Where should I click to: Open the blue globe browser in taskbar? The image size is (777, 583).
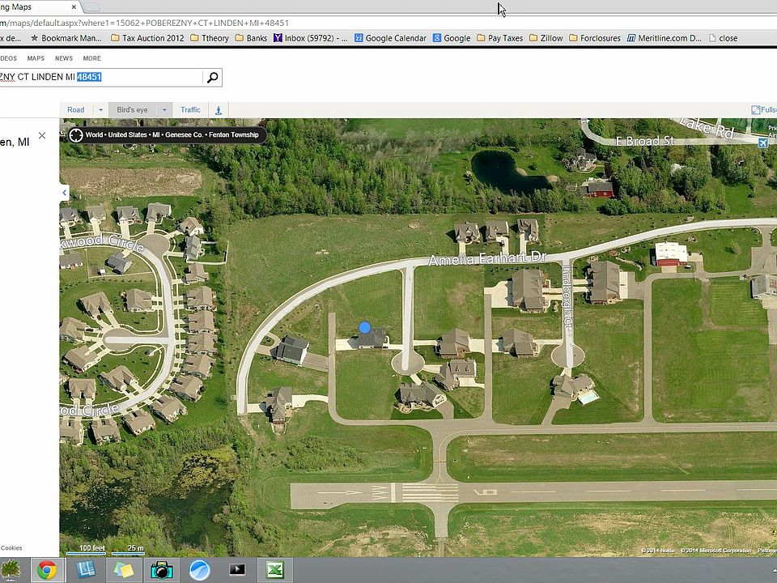point(199,570)
